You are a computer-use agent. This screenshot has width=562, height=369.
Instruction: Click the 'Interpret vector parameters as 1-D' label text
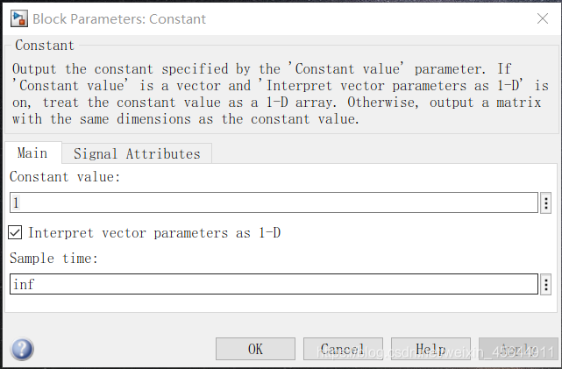tap(154, 233)
